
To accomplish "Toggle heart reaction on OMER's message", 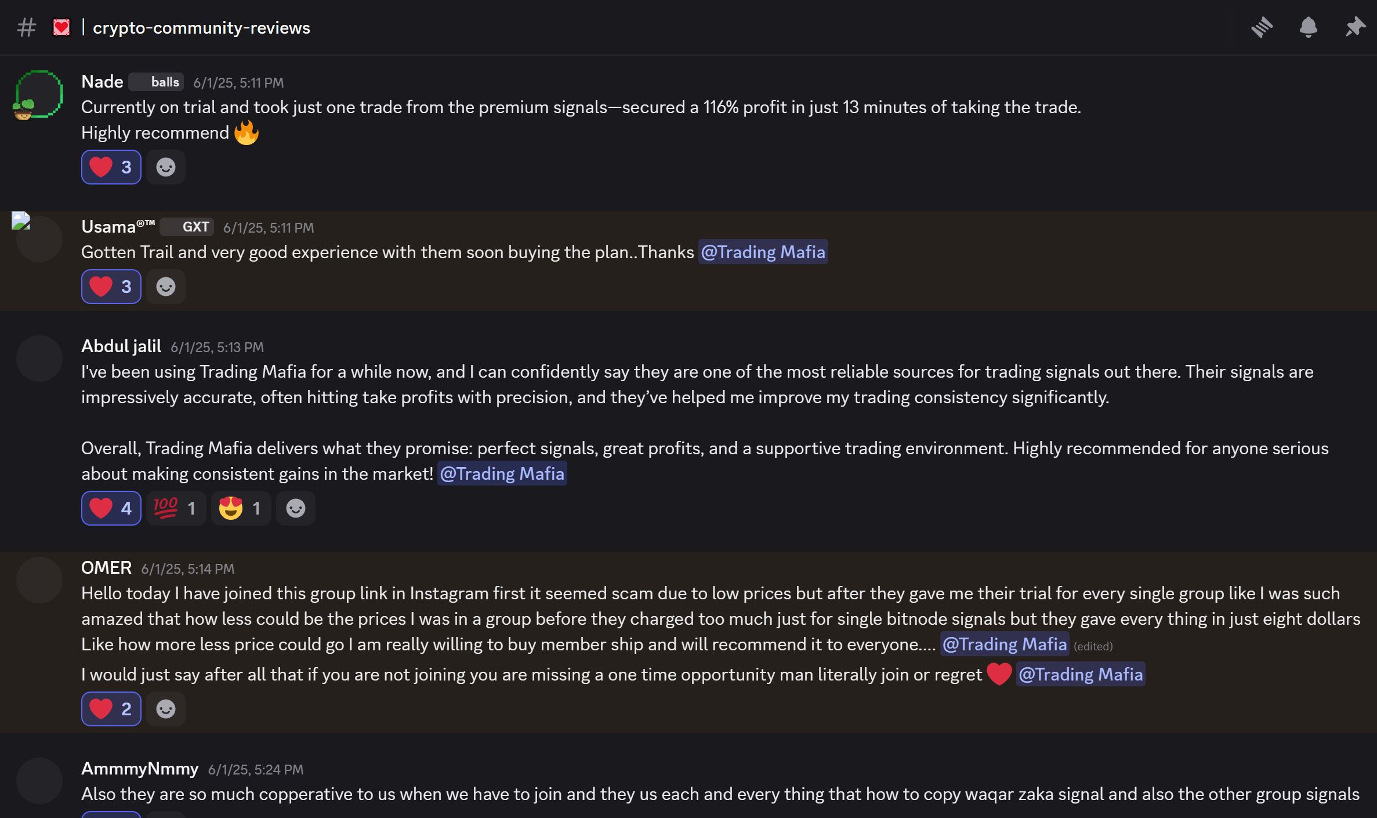I will pyautogui.click(x=111, y=709).
